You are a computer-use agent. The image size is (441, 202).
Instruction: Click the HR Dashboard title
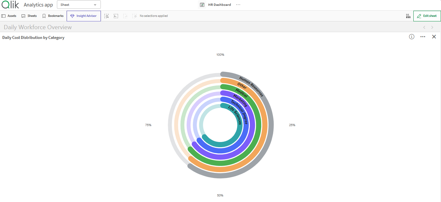tap(220, 5)
